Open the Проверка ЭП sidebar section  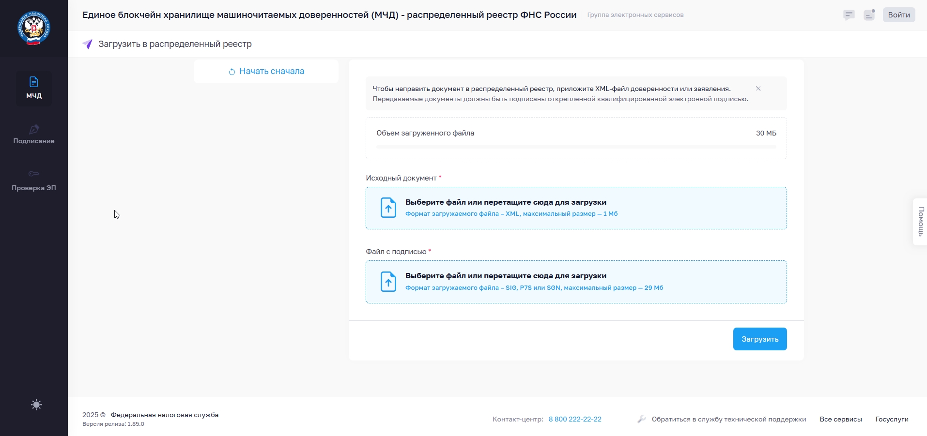[x=34, y=180]
